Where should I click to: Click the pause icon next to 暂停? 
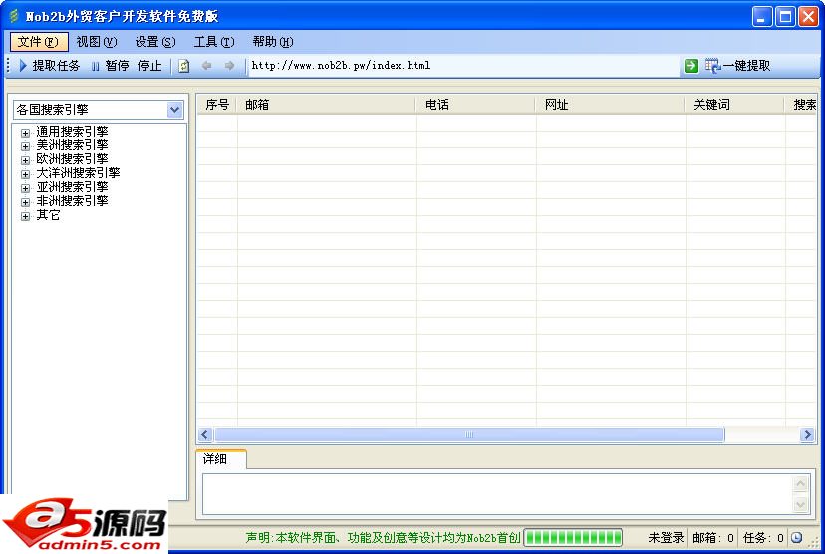[96, 66]
